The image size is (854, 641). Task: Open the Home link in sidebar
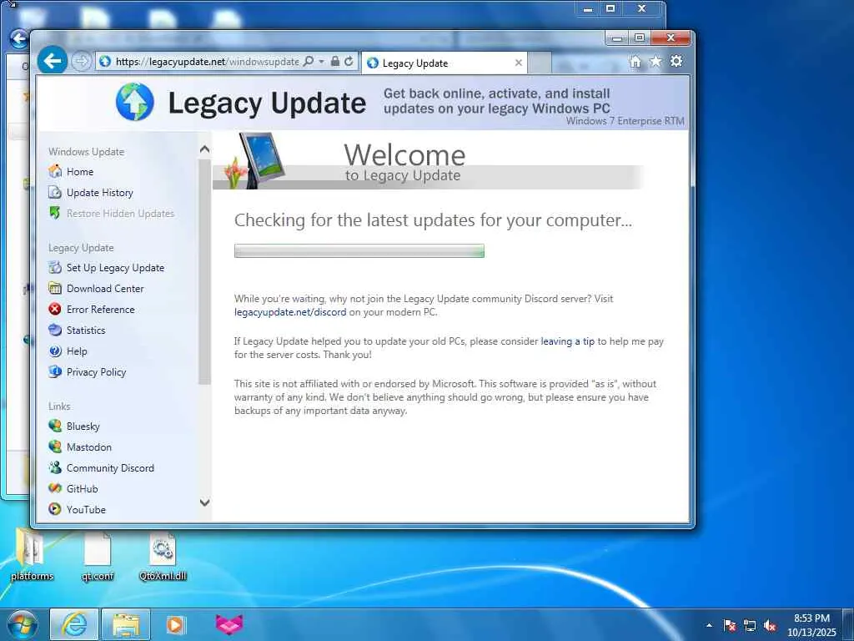80,172
